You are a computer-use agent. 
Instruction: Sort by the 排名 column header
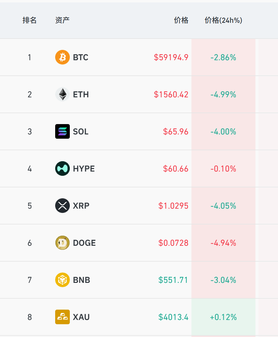coord(30,20)
